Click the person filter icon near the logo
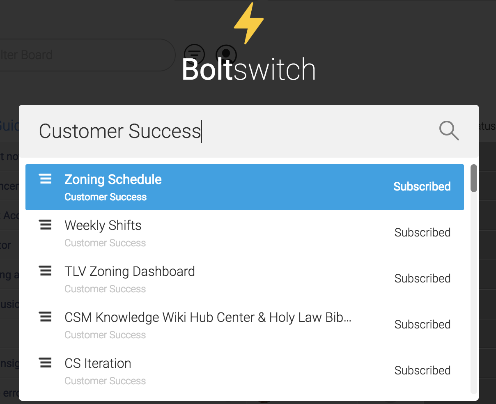The width and height of the screenshot is (496, 404). tap(226, 54)
